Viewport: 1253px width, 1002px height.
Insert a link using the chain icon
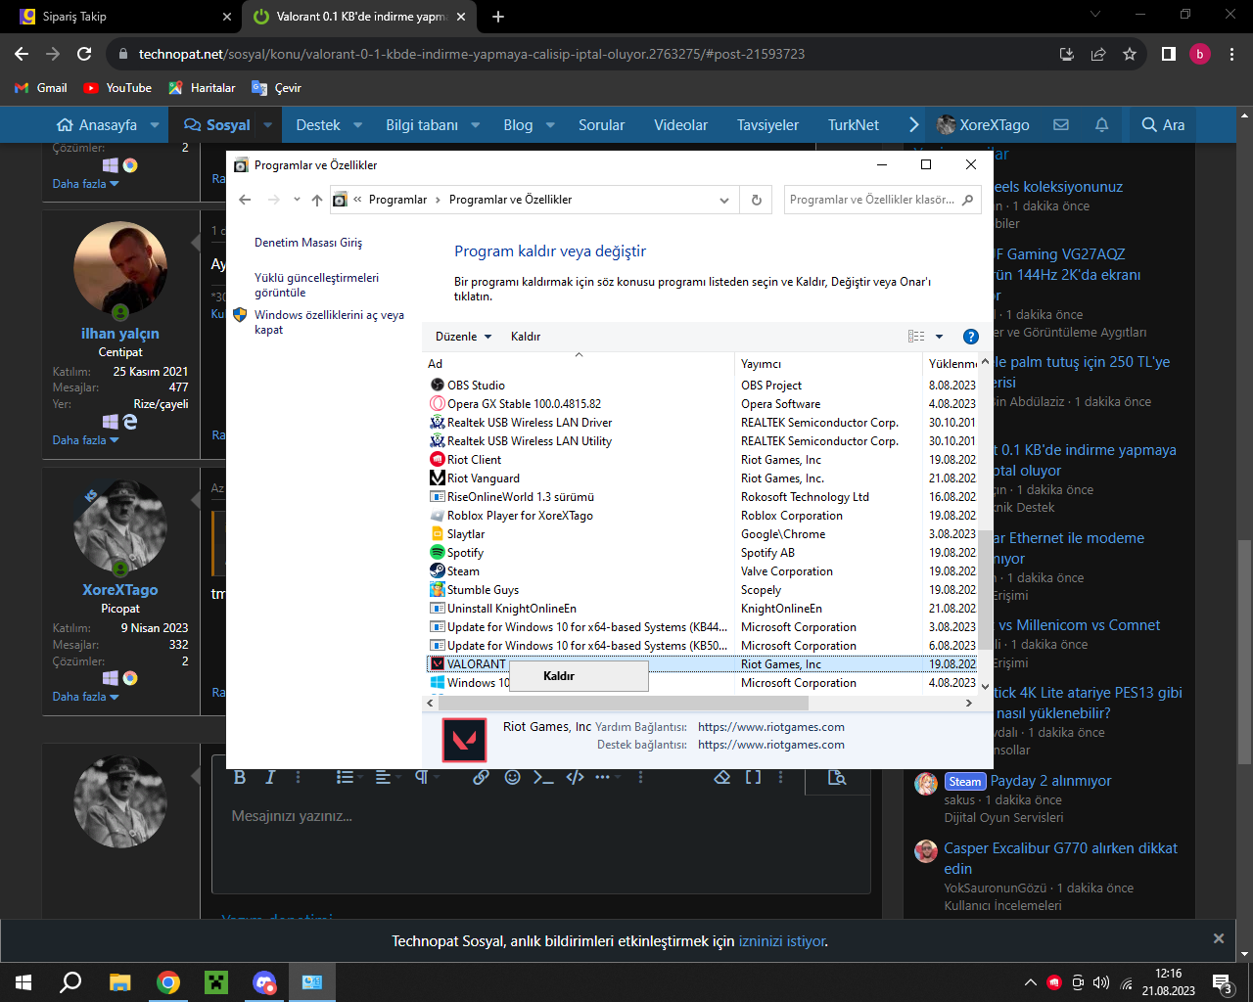(x=481, y=777)
